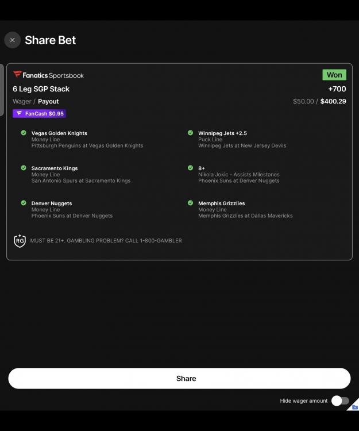Screen dimensions: 359x431
Task: Close the Share Bet screen
Action: coord(13,40)
